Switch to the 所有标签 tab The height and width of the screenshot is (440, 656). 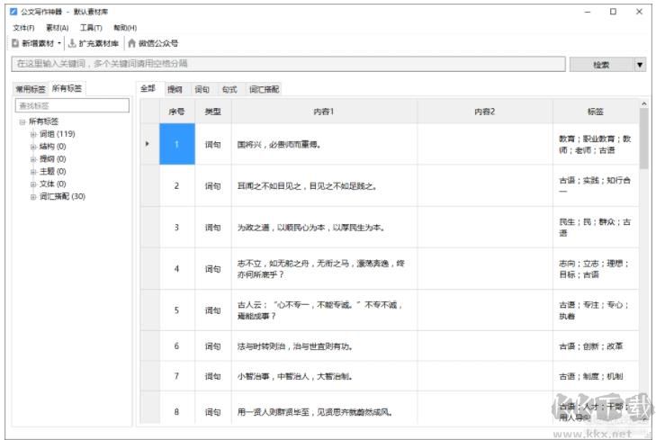(67, 88)
